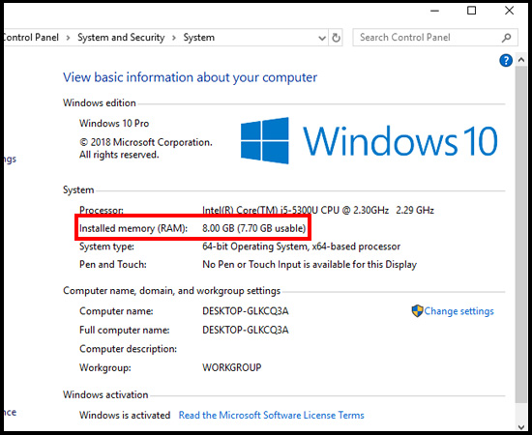
Task: Select the Windows 10 Pro edition text
Action: 114,123
